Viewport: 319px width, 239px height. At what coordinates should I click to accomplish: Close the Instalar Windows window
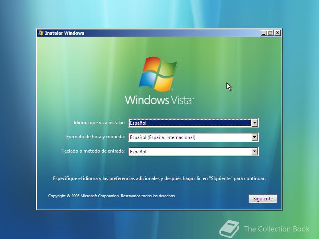(277, 33)
